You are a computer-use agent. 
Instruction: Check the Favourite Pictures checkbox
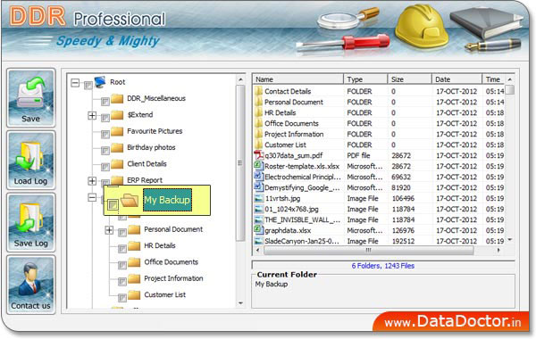[105, 134]
